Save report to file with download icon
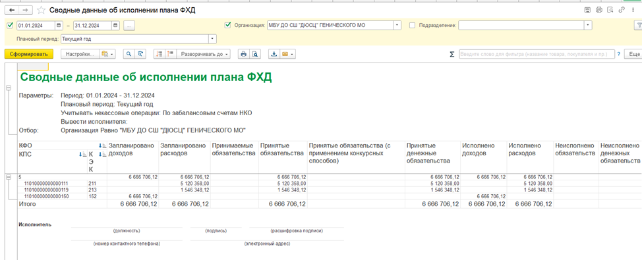Screen dimensions: 642x260 pos(274,54)
